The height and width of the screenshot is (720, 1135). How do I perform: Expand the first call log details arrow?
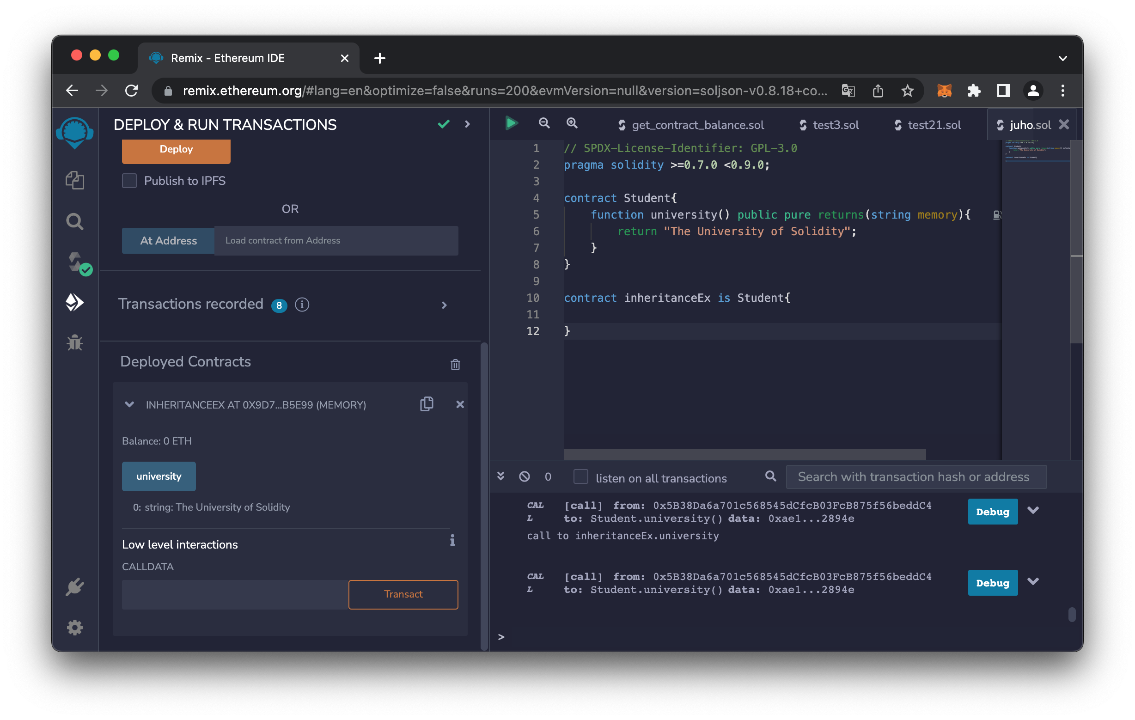point(1033,511)
